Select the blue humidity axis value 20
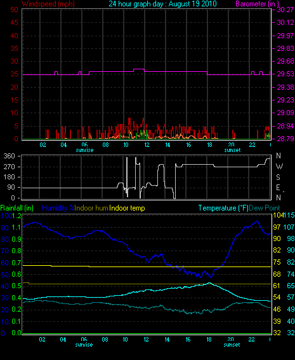 [5, 310]
